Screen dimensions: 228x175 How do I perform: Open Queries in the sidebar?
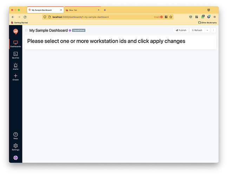click(15, 55)
